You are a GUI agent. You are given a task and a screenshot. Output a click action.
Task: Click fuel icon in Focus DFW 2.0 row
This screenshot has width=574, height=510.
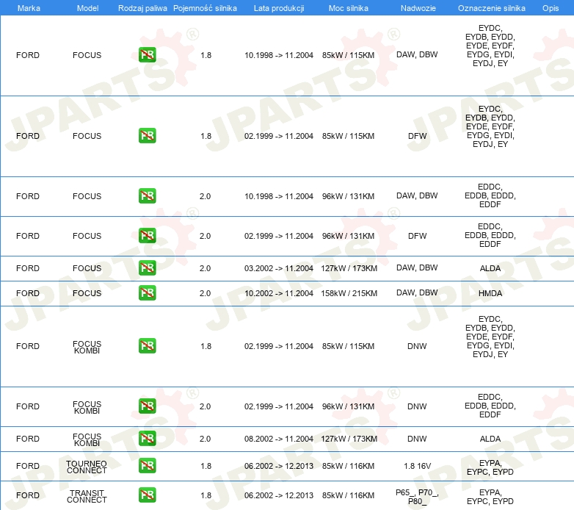coord(147,235)
